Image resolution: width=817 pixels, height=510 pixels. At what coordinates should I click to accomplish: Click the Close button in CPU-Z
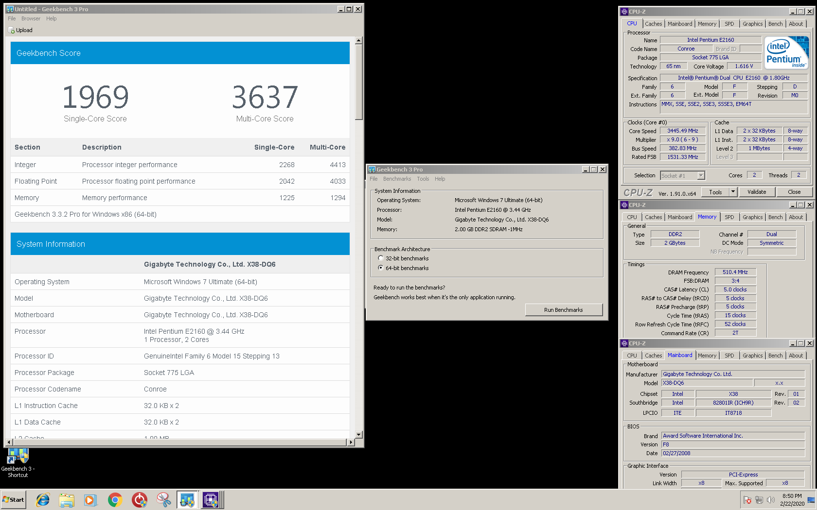pyautogui.click(x=794, y=192)
